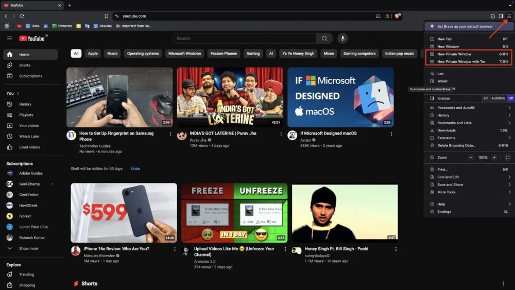The width and height of the screenshot is (515, 290).
Task: Set Sidebar to Autohide
Action: click(x=498, y=98)
